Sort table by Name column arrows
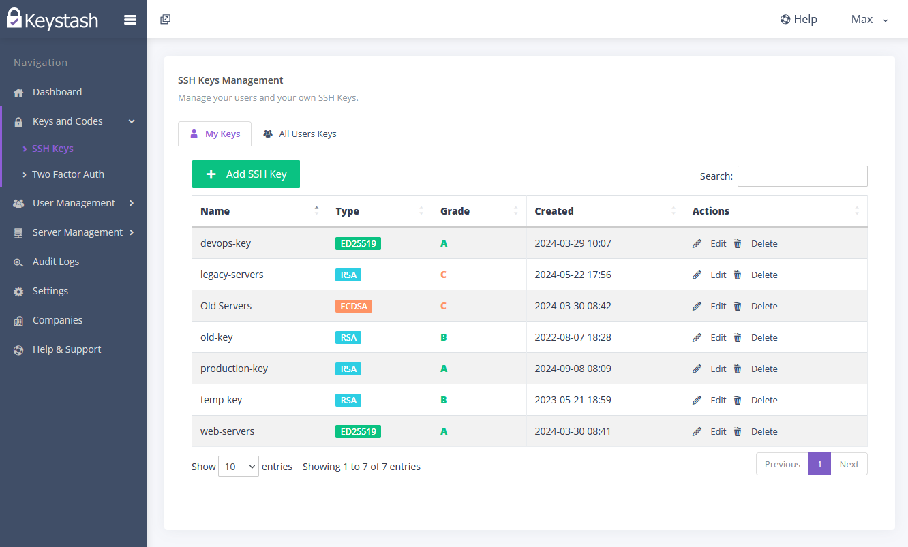The image size is (908, 547). [316, 210]
